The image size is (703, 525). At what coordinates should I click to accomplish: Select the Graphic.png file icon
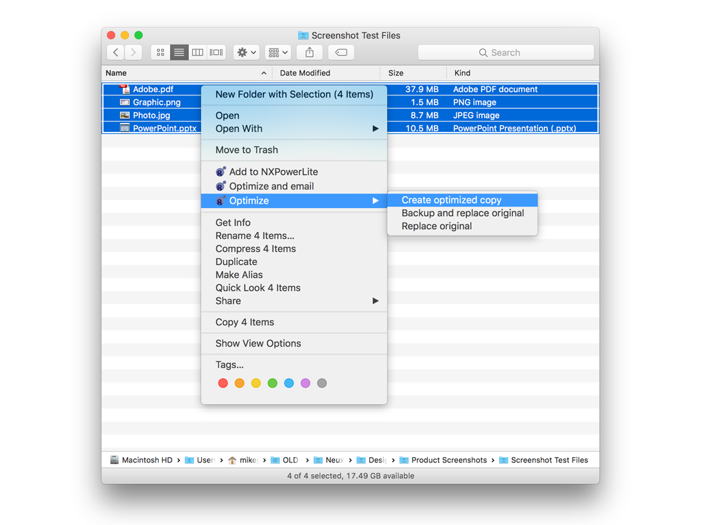(x=125, y=102)
